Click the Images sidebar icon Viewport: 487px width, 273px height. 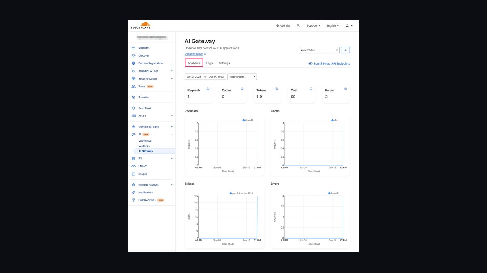tap(134, 174)
